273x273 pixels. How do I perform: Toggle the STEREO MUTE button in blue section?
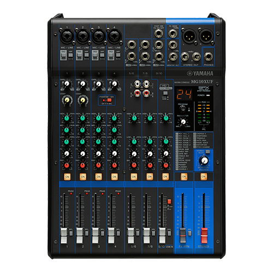[x=207, y=152]
